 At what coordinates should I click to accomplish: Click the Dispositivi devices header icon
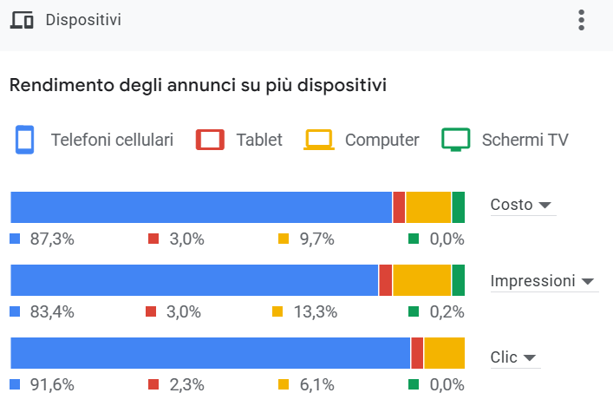(x=22, y=20)
